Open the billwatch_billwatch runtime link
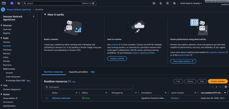This screenshot has width=229, height=109. pos(61,98)
